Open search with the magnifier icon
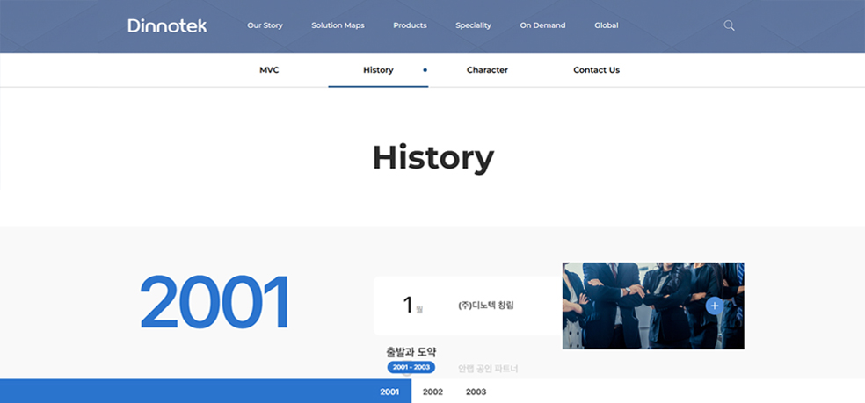 coord(729,25)
